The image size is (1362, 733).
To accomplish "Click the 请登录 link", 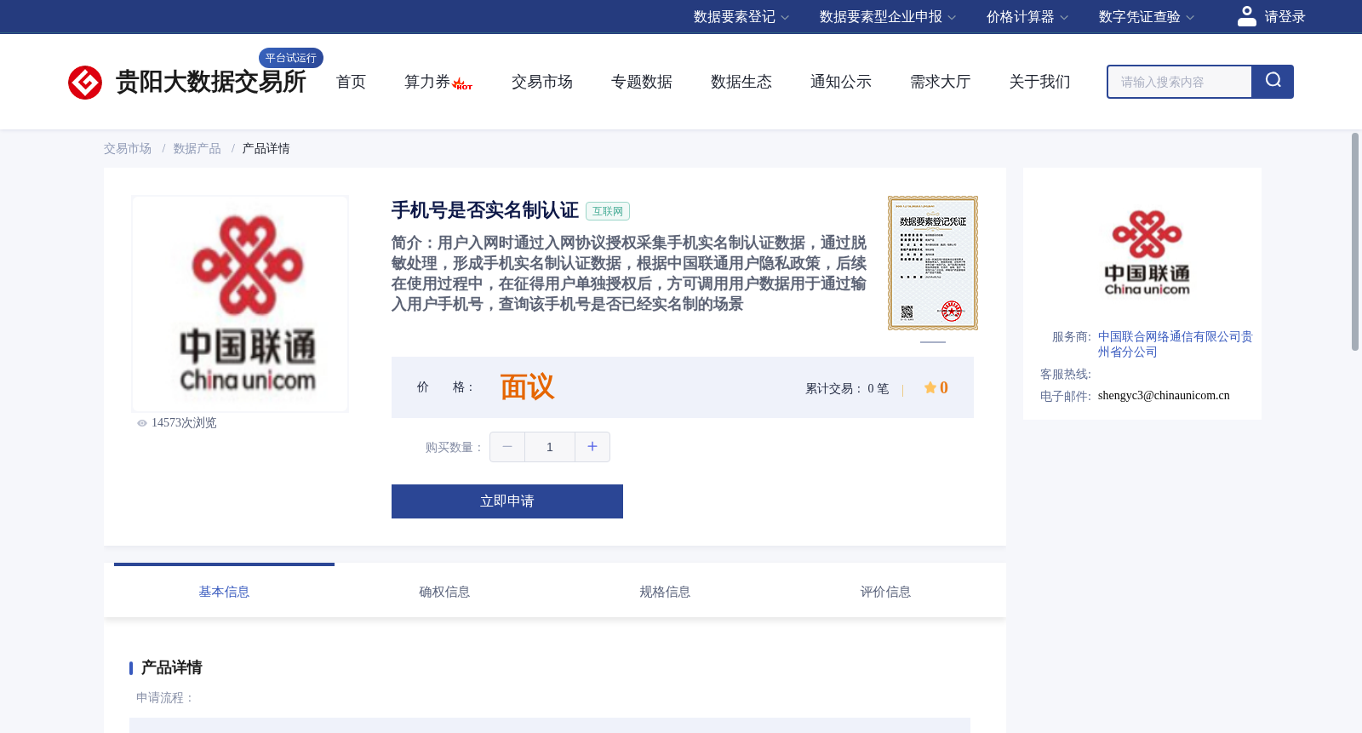I will 1285,17.
